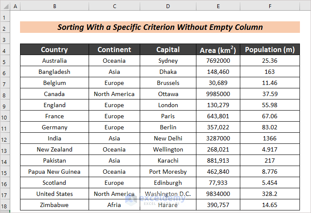Image resolution: width=311 pixels, height=213 pixels.
Task: Click the Washington D.C. cell
Action: click(x=168, y=194)
